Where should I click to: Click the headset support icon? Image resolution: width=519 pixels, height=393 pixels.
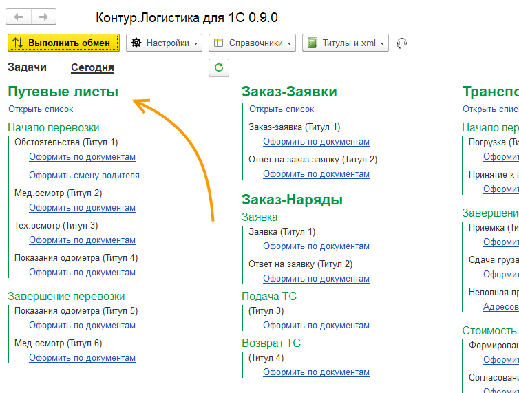401,43
